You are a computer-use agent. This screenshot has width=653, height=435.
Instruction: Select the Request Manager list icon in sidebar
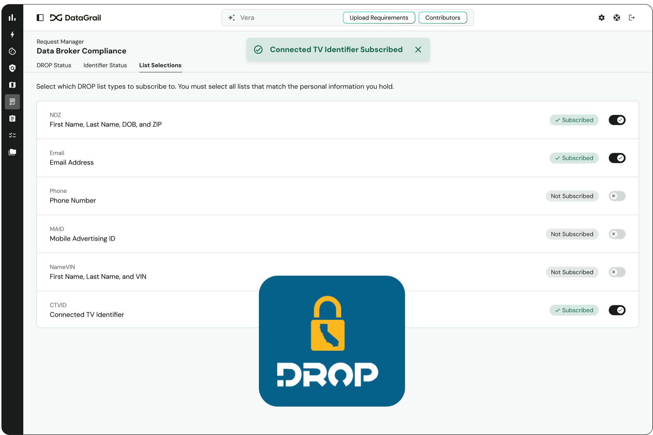pyautogui.click(x=12, y=102)
